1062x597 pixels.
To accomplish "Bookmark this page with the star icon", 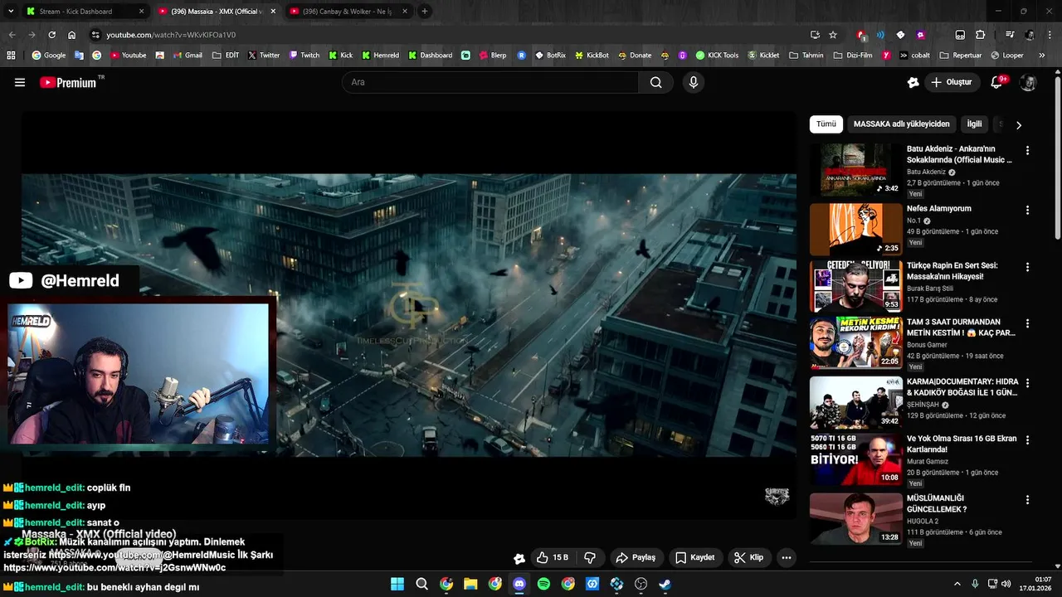I will [833, 35].
